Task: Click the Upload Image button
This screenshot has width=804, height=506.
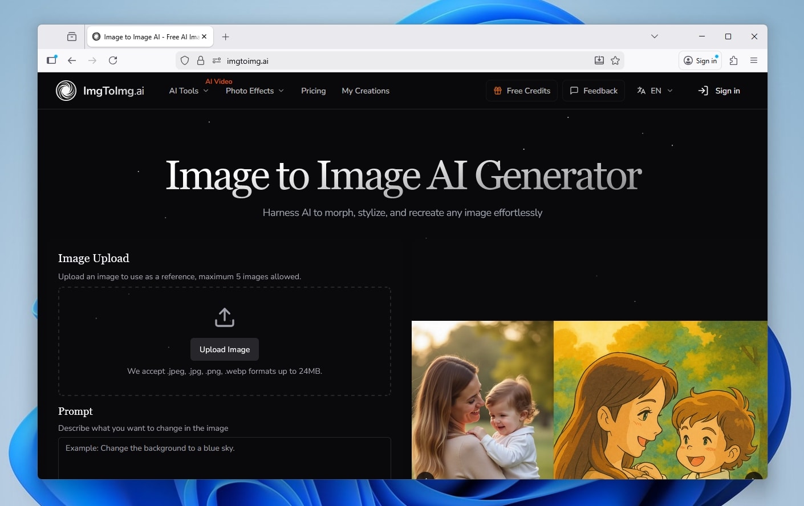Action: (225, 349)
